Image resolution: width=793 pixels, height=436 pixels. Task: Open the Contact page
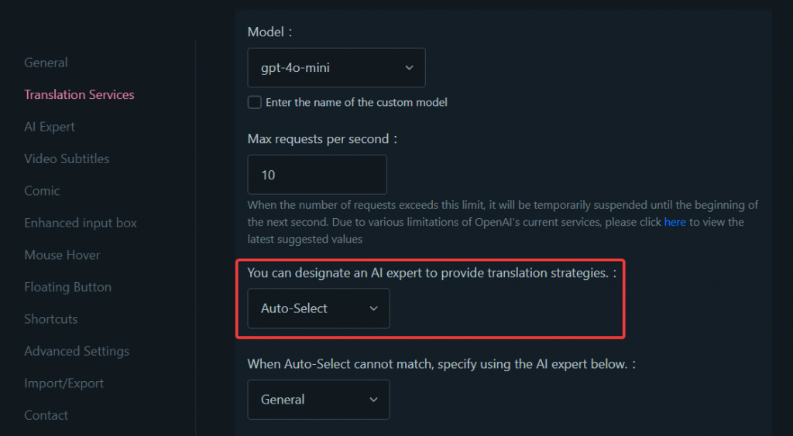coord(46,415)
